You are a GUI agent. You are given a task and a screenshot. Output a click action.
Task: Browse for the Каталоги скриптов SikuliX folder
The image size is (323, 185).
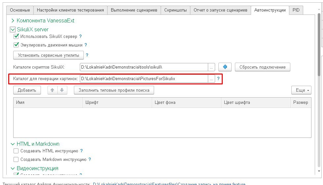(x=211, y=67)
